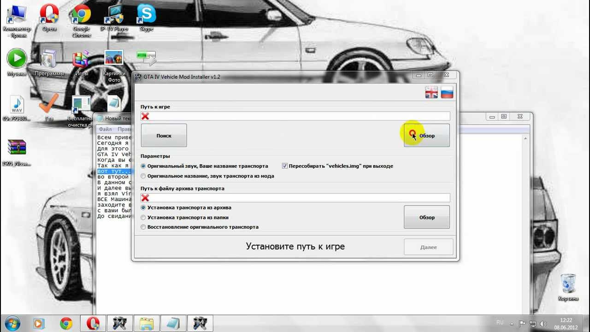590x332 pixels.
Task: Open the Windows Start menu
Action: pyautogui.click(x=12, y=324)
